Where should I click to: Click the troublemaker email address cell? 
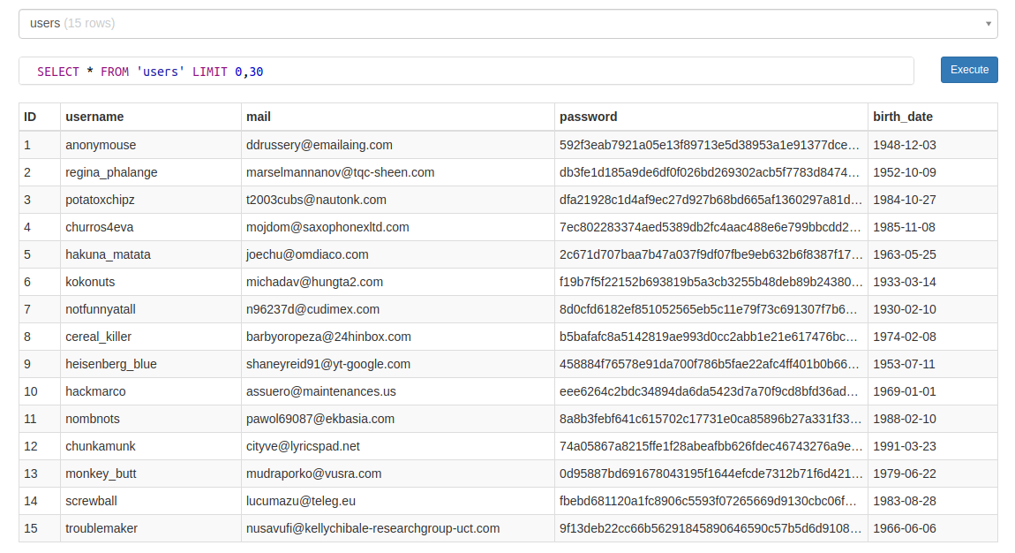[x=372, y=528]
